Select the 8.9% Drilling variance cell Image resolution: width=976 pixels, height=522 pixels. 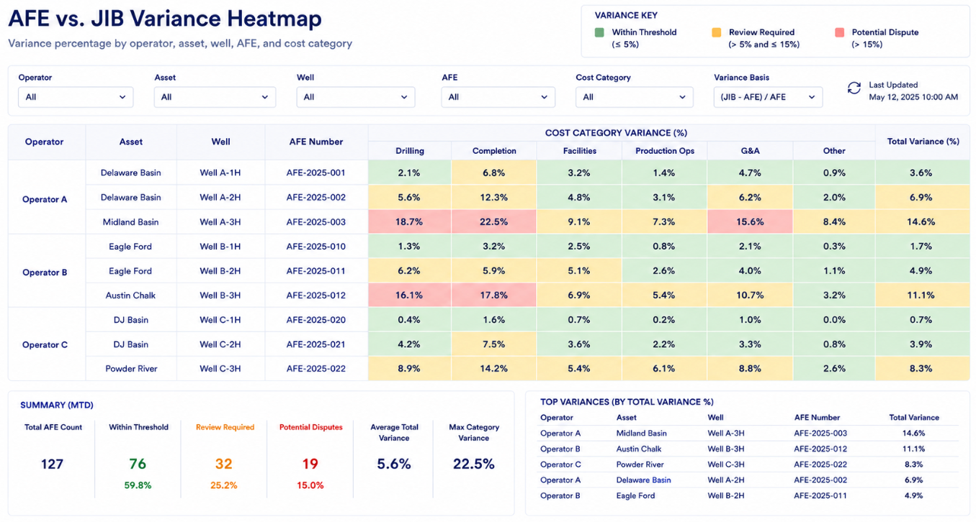[410, 369]
